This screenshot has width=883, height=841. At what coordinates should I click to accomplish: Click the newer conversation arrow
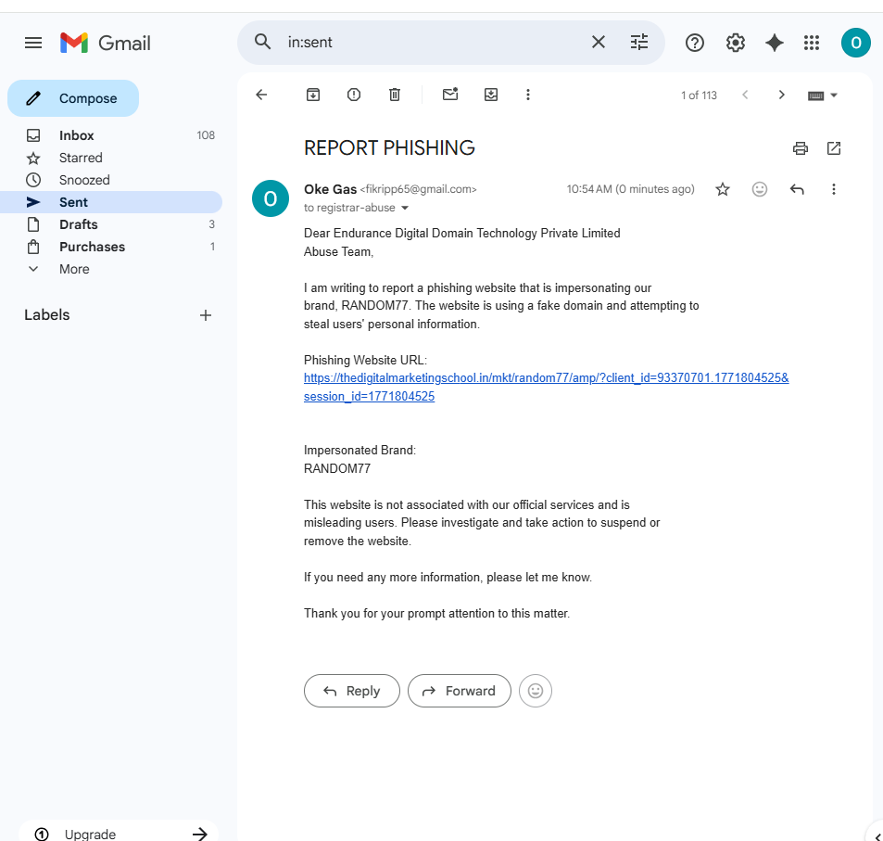(x=745, y=95)
